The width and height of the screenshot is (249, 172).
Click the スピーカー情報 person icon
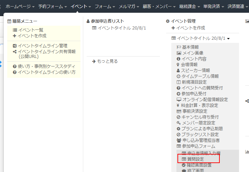[178, 71]
